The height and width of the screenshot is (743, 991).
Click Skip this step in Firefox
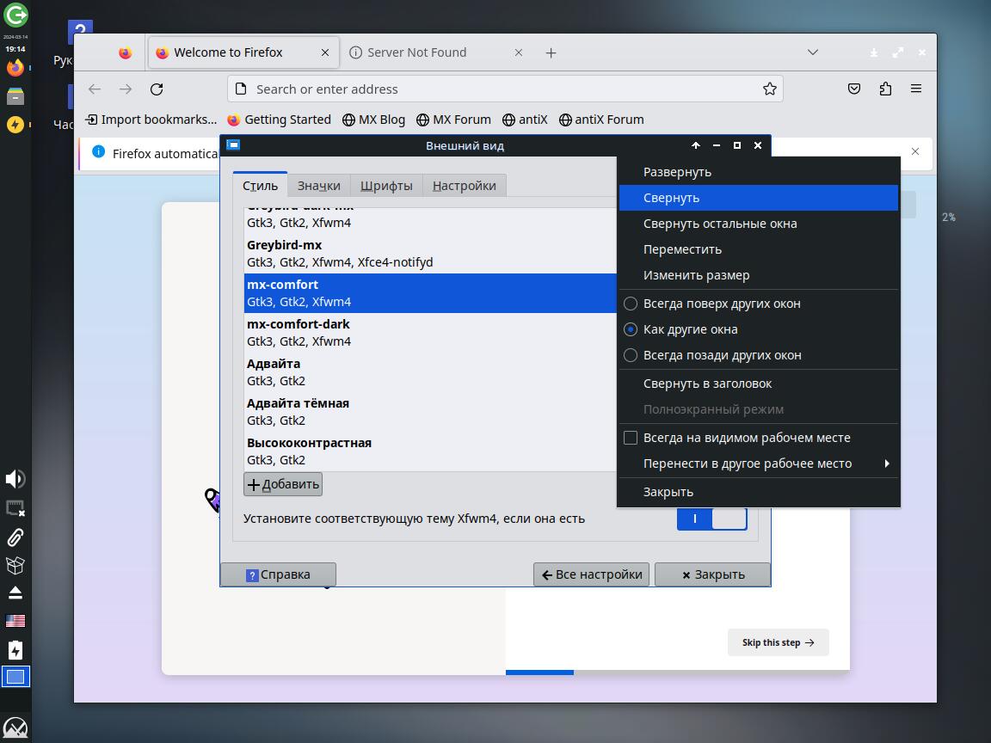[778, 642]
